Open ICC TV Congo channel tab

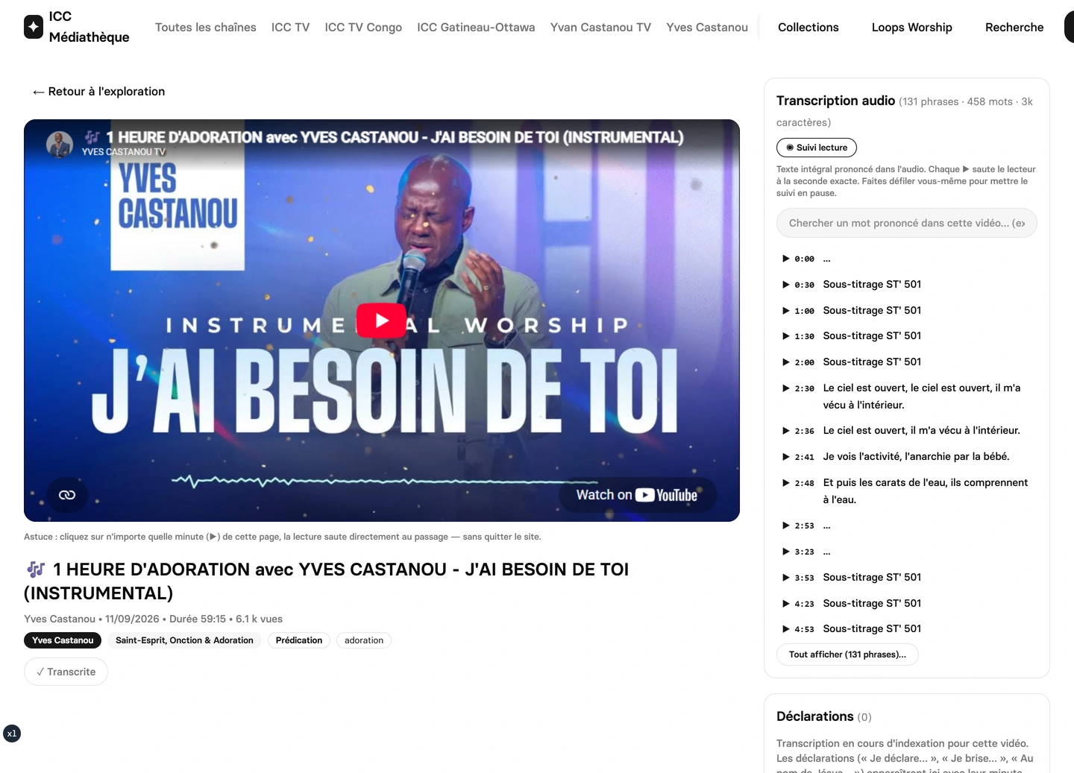click(x=363, y=27)
